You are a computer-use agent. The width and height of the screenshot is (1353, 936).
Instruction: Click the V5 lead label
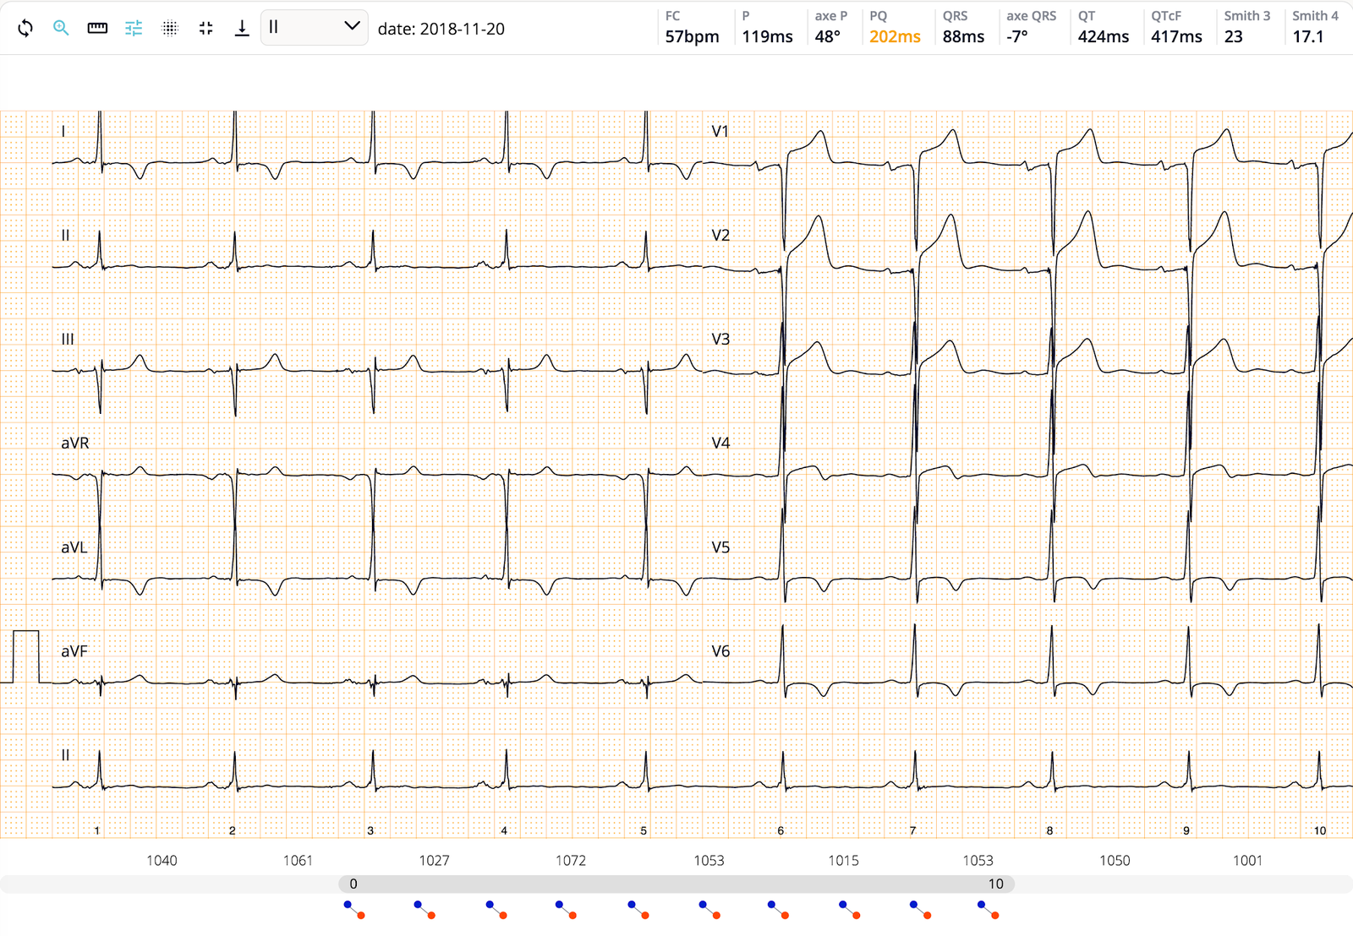[720, 547]
